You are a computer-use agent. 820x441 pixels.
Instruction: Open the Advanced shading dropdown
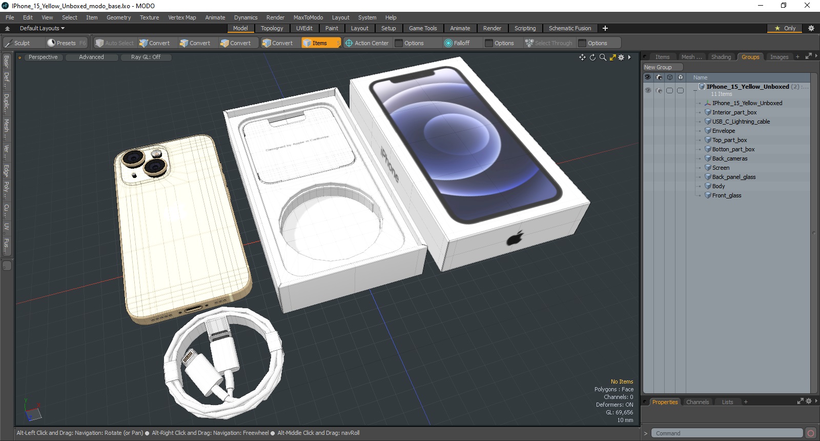point(91,57)
